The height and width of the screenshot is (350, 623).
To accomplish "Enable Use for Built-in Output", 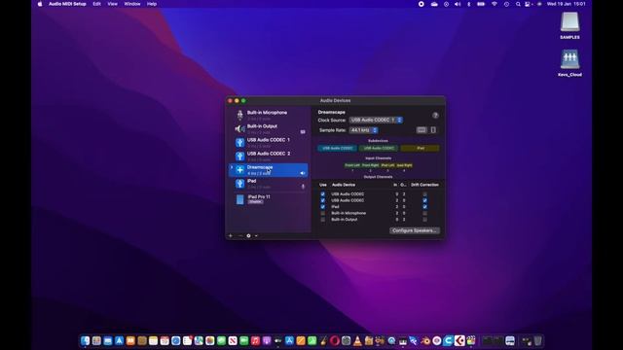I will point(322,220).
